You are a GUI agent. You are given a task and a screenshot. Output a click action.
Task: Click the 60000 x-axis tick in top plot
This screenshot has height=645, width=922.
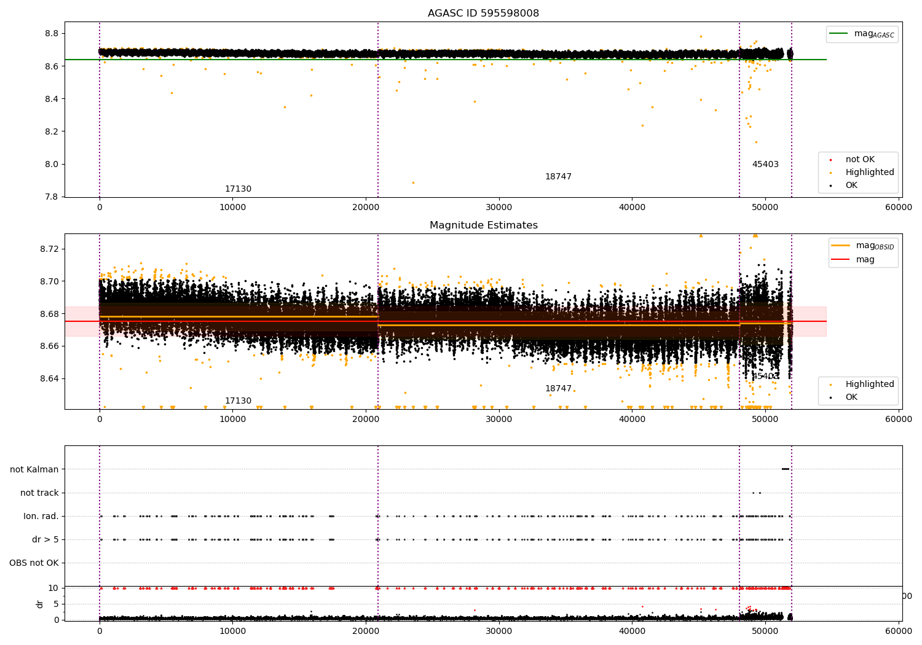(x=898, y=208)
